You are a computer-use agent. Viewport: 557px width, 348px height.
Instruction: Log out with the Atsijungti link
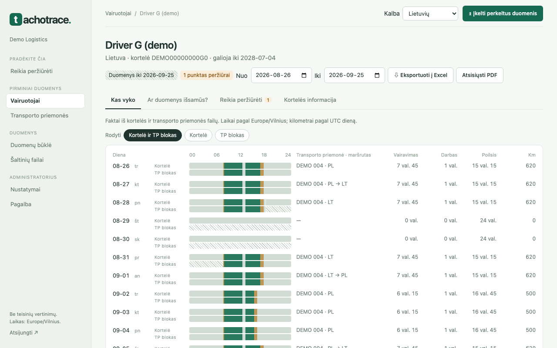click(24, 333)
